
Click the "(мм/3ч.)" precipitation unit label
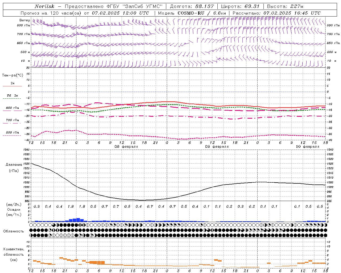point(14,204)
